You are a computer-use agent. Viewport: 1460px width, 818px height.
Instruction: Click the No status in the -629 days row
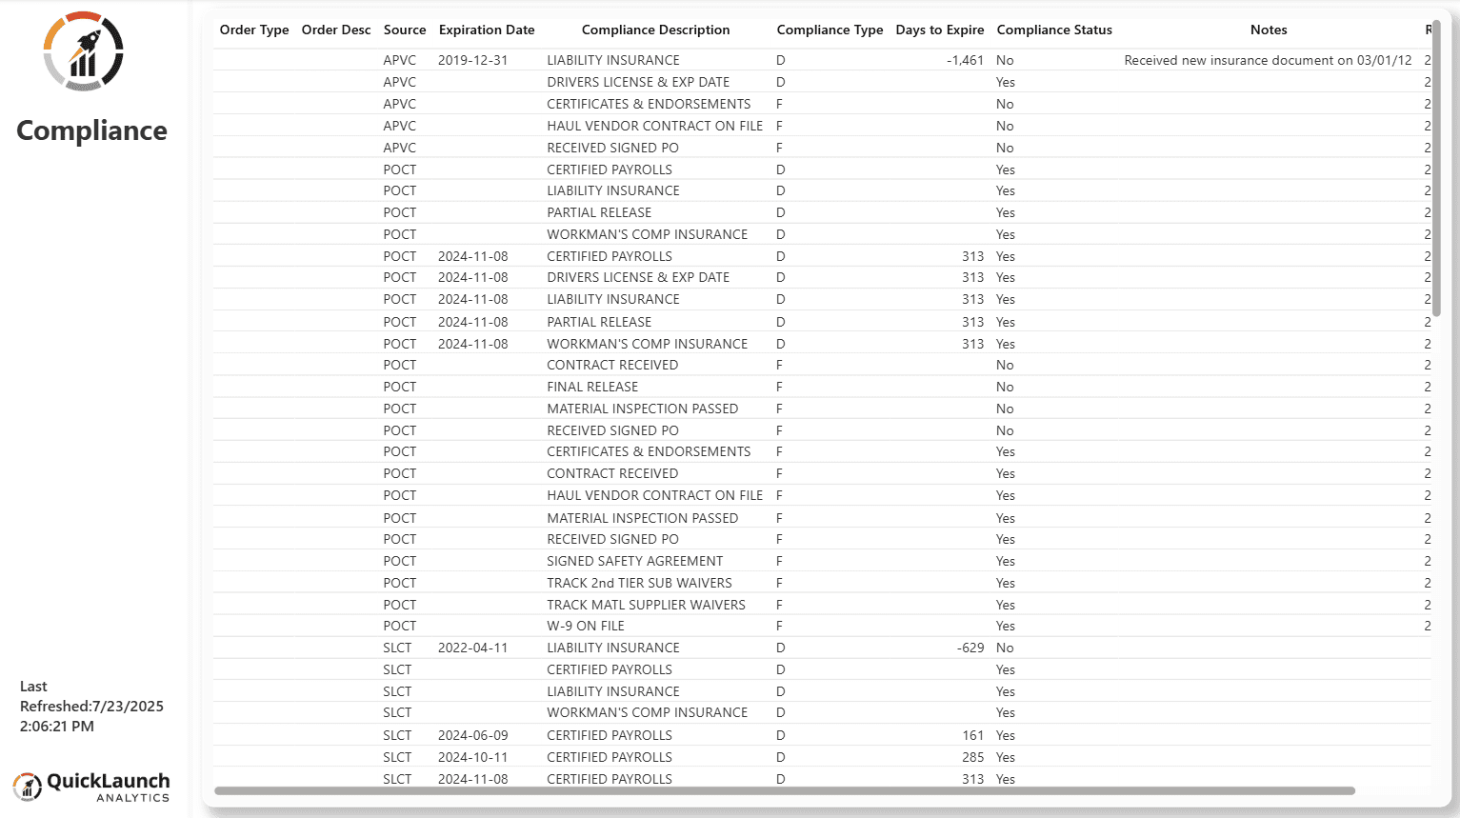point(1005,648)
